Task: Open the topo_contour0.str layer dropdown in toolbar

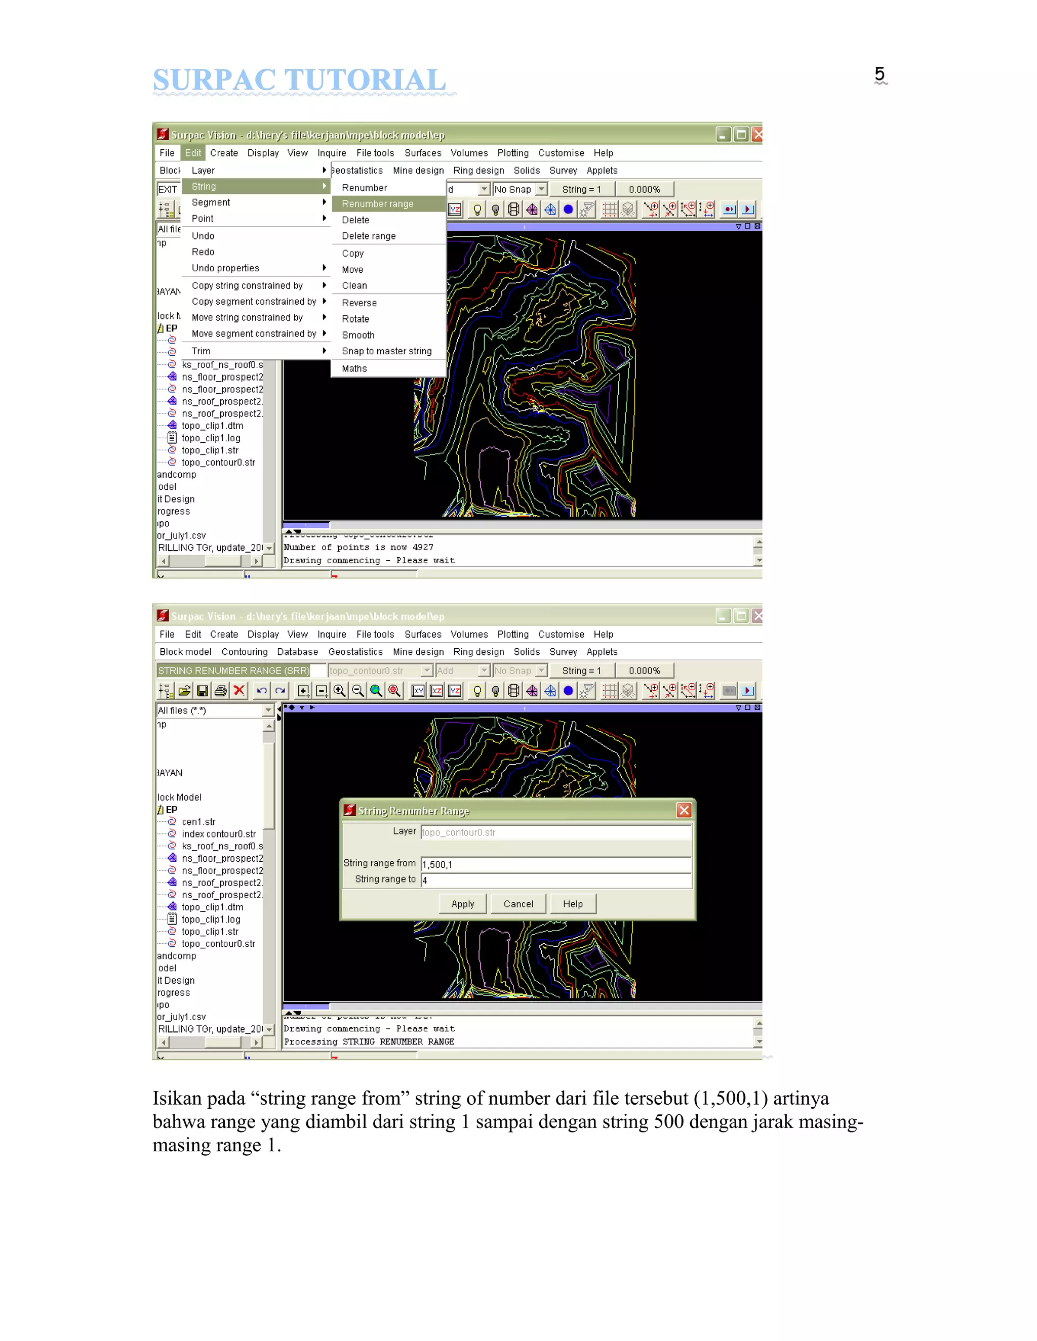Action: (x=426, y=671)
